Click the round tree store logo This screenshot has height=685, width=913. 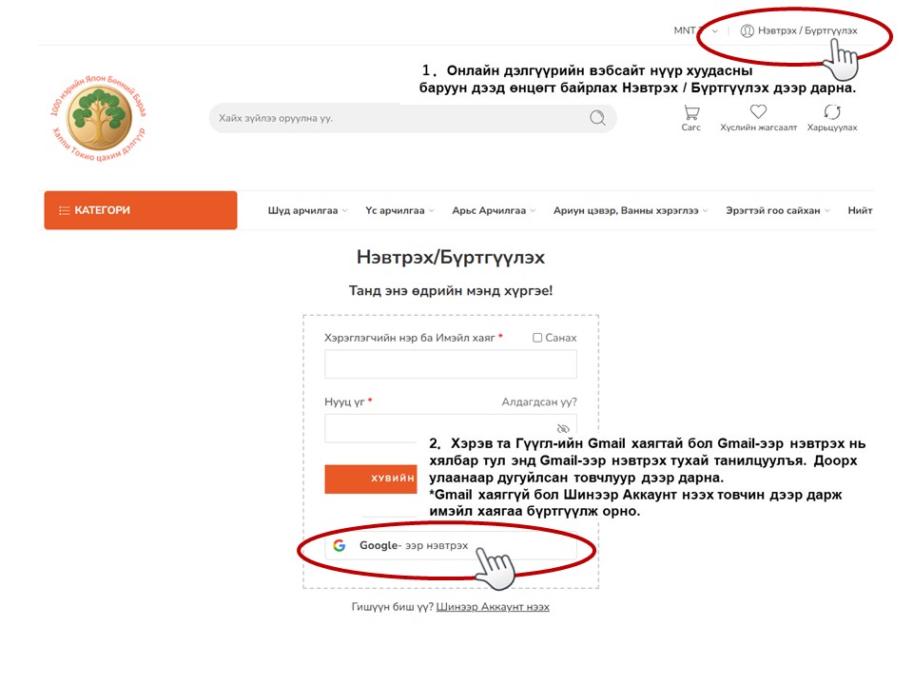[x=99, y=118]
